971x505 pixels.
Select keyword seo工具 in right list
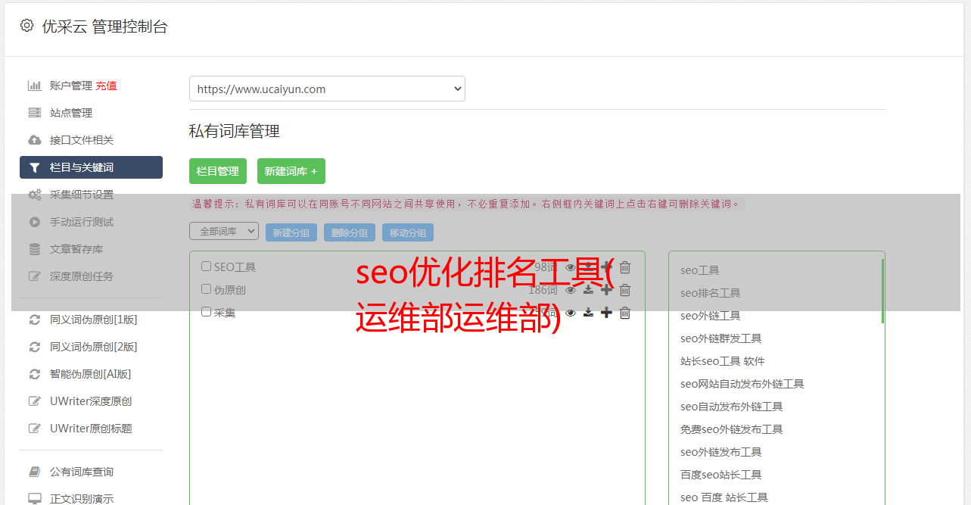[x=699, y=270]
